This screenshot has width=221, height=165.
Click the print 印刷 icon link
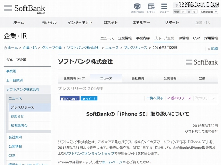213,49
